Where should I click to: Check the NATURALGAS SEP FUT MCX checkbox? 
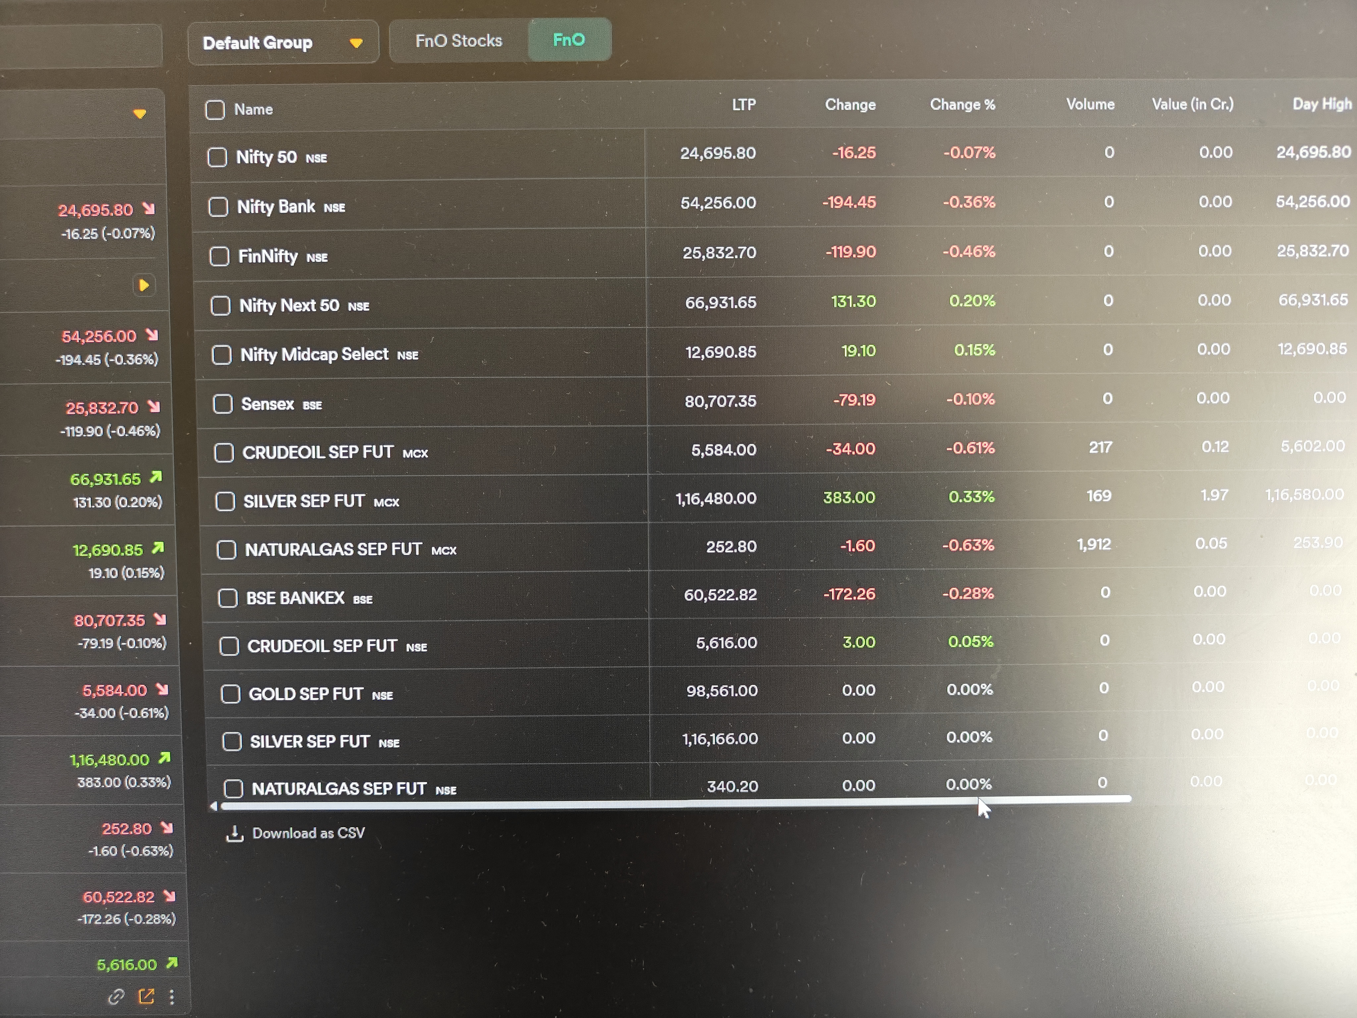(x=226, y=550)
